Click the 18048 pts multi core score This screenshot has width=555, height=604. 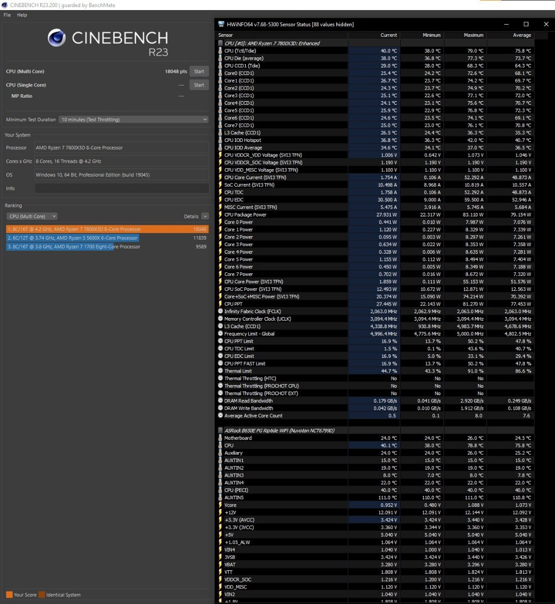tap(176, 71)
